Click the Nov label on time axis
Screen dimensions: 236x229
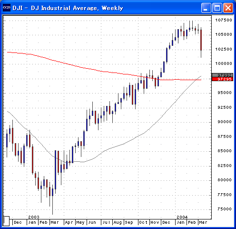[x=155, y=222]
